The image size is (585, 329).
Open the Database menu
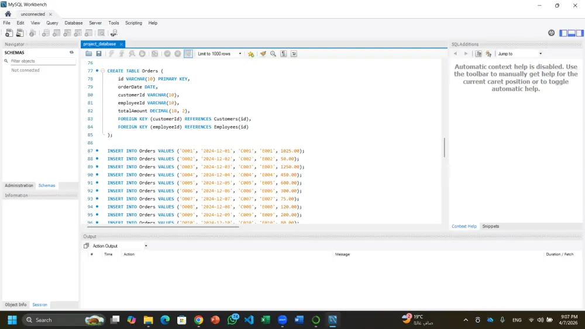pyautogui.click(x=74, y=23)
